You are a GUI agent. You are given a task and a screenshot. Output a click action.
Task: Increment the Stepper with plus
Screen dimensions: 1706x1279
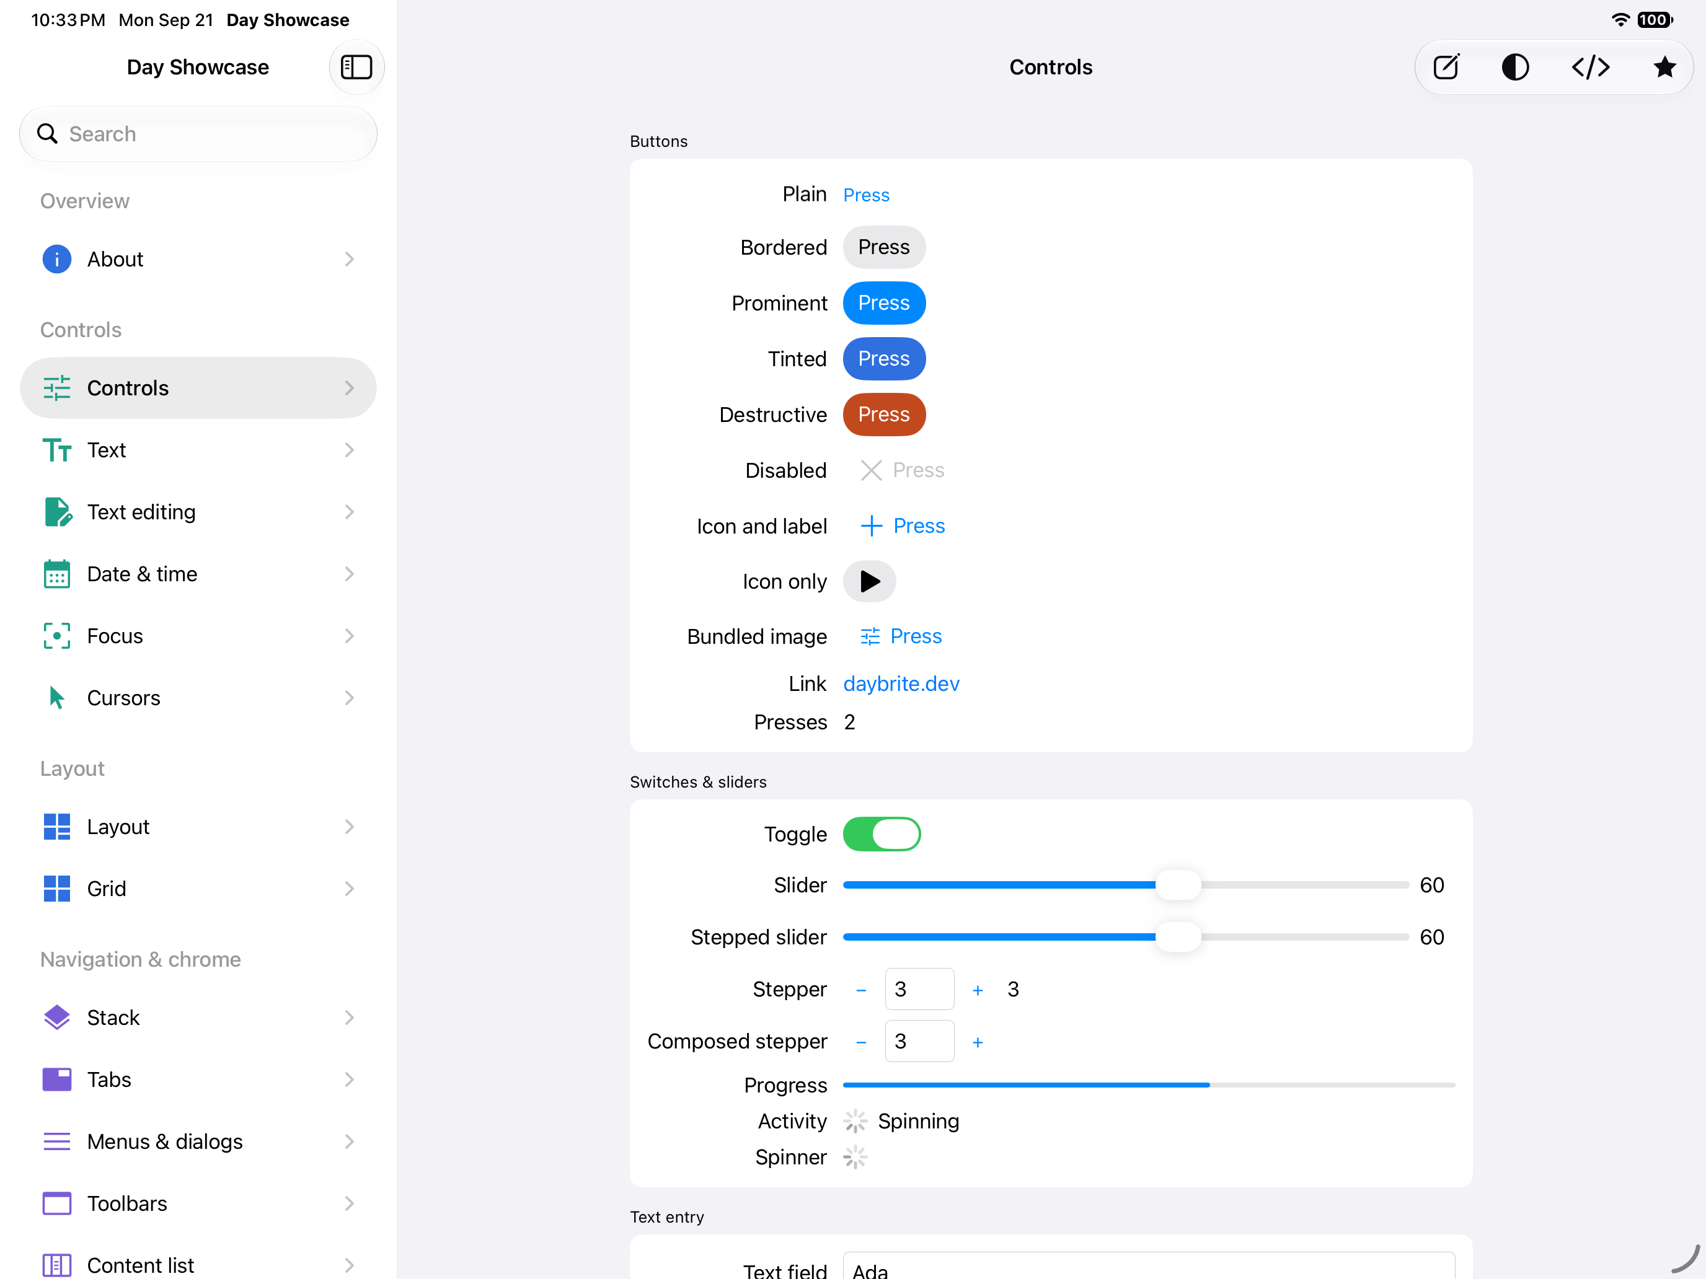tap(977, 990)
